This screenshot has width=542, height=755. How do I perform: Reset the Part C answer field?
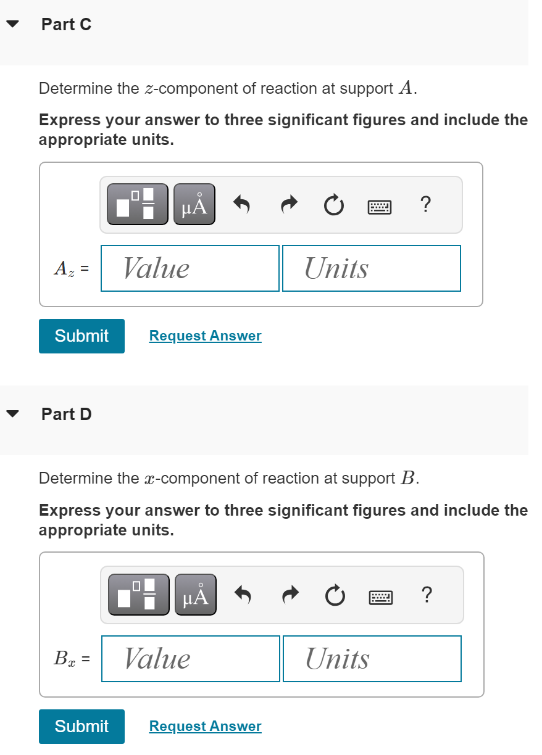point(333,205)
